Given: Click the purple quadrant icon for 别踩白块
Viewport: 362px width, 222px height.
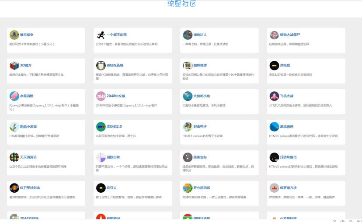Looking at the screenshot, I should click(101, 157).
